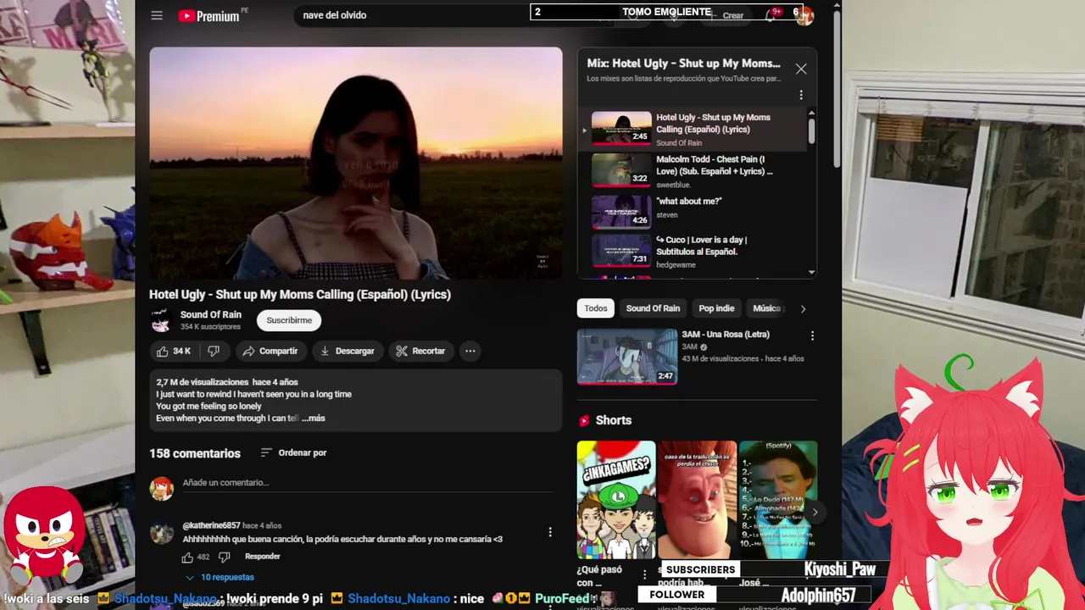Click katherine6857's avatar picture
The height and width of the screenshot is (610, 1085).
pyautogui.click(x=161, y=533)
